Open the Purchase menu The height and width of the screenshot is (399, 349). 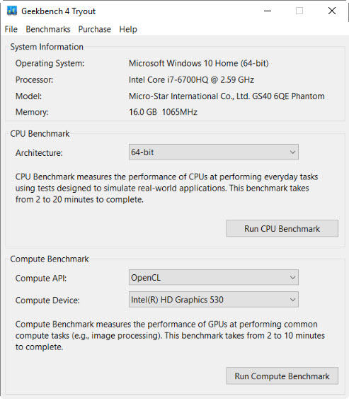[x=95, y=29]
